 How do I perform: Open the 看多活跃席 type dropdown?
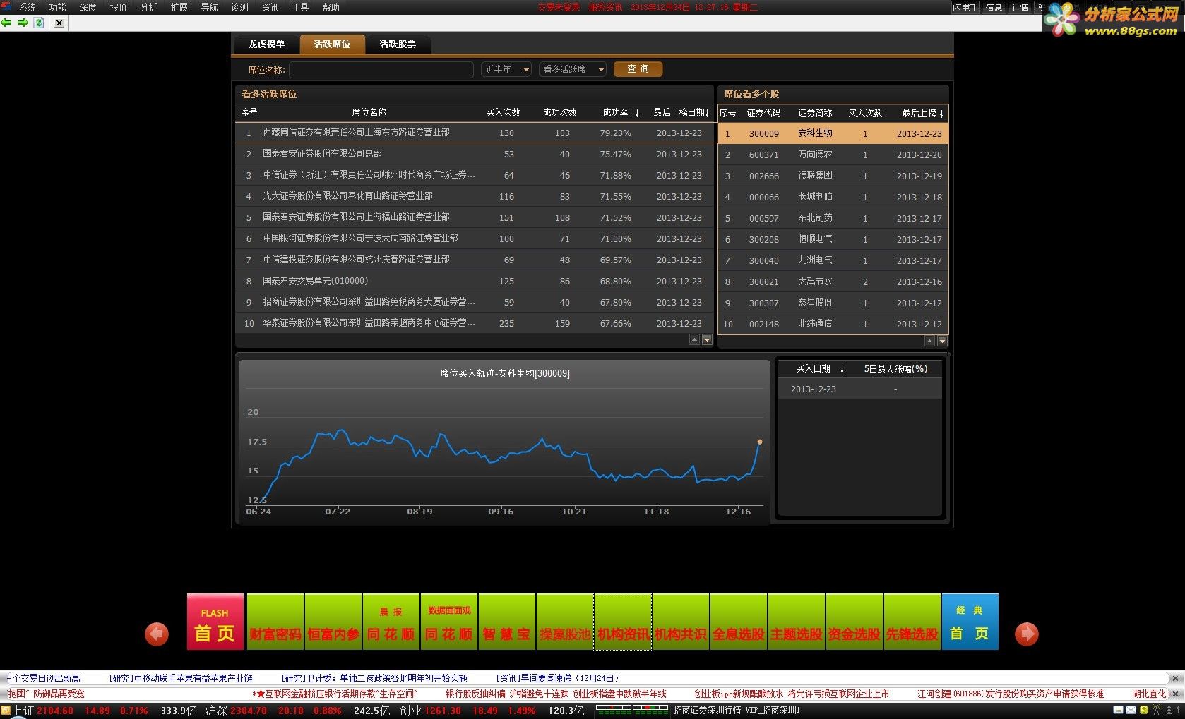[x=573, y=69]
